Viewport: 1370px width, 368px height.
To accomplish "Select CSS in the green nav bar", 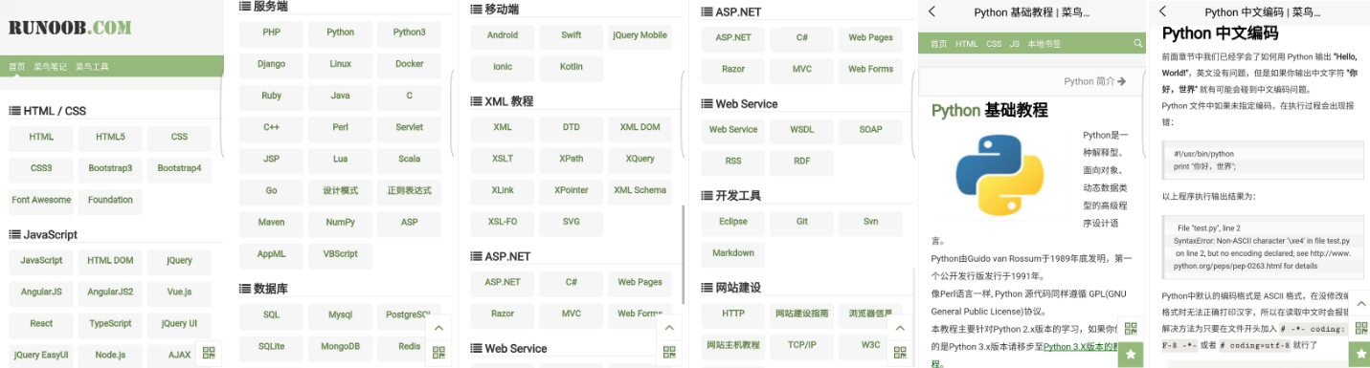I will (994, 44).
